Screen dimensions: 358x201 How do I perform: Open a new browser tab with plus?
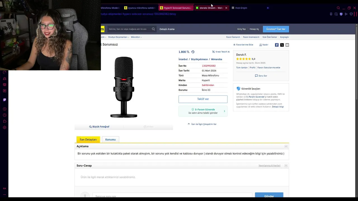pyautogui.click(x=268, y=8)
